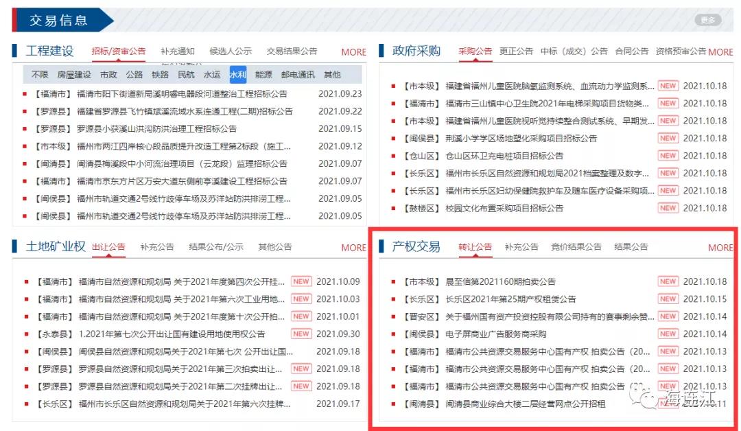The image size is (741, 431).
Task: Filter by 民航 category
Action: click(x=186, y=75)
